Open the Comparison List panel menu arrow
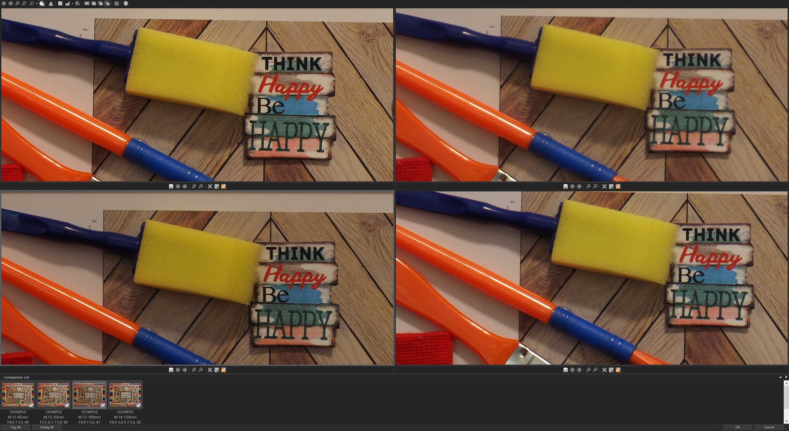789x431 pixels. coord(780,377)
